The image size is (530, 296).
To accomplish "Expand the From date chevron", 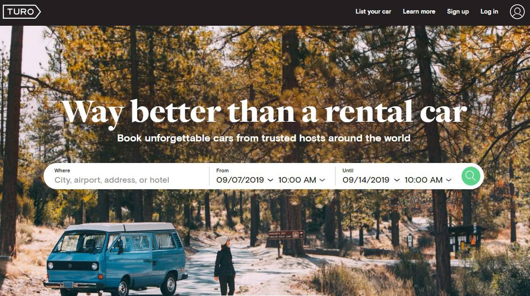I will pyautogui.click(x=270, y=180).
